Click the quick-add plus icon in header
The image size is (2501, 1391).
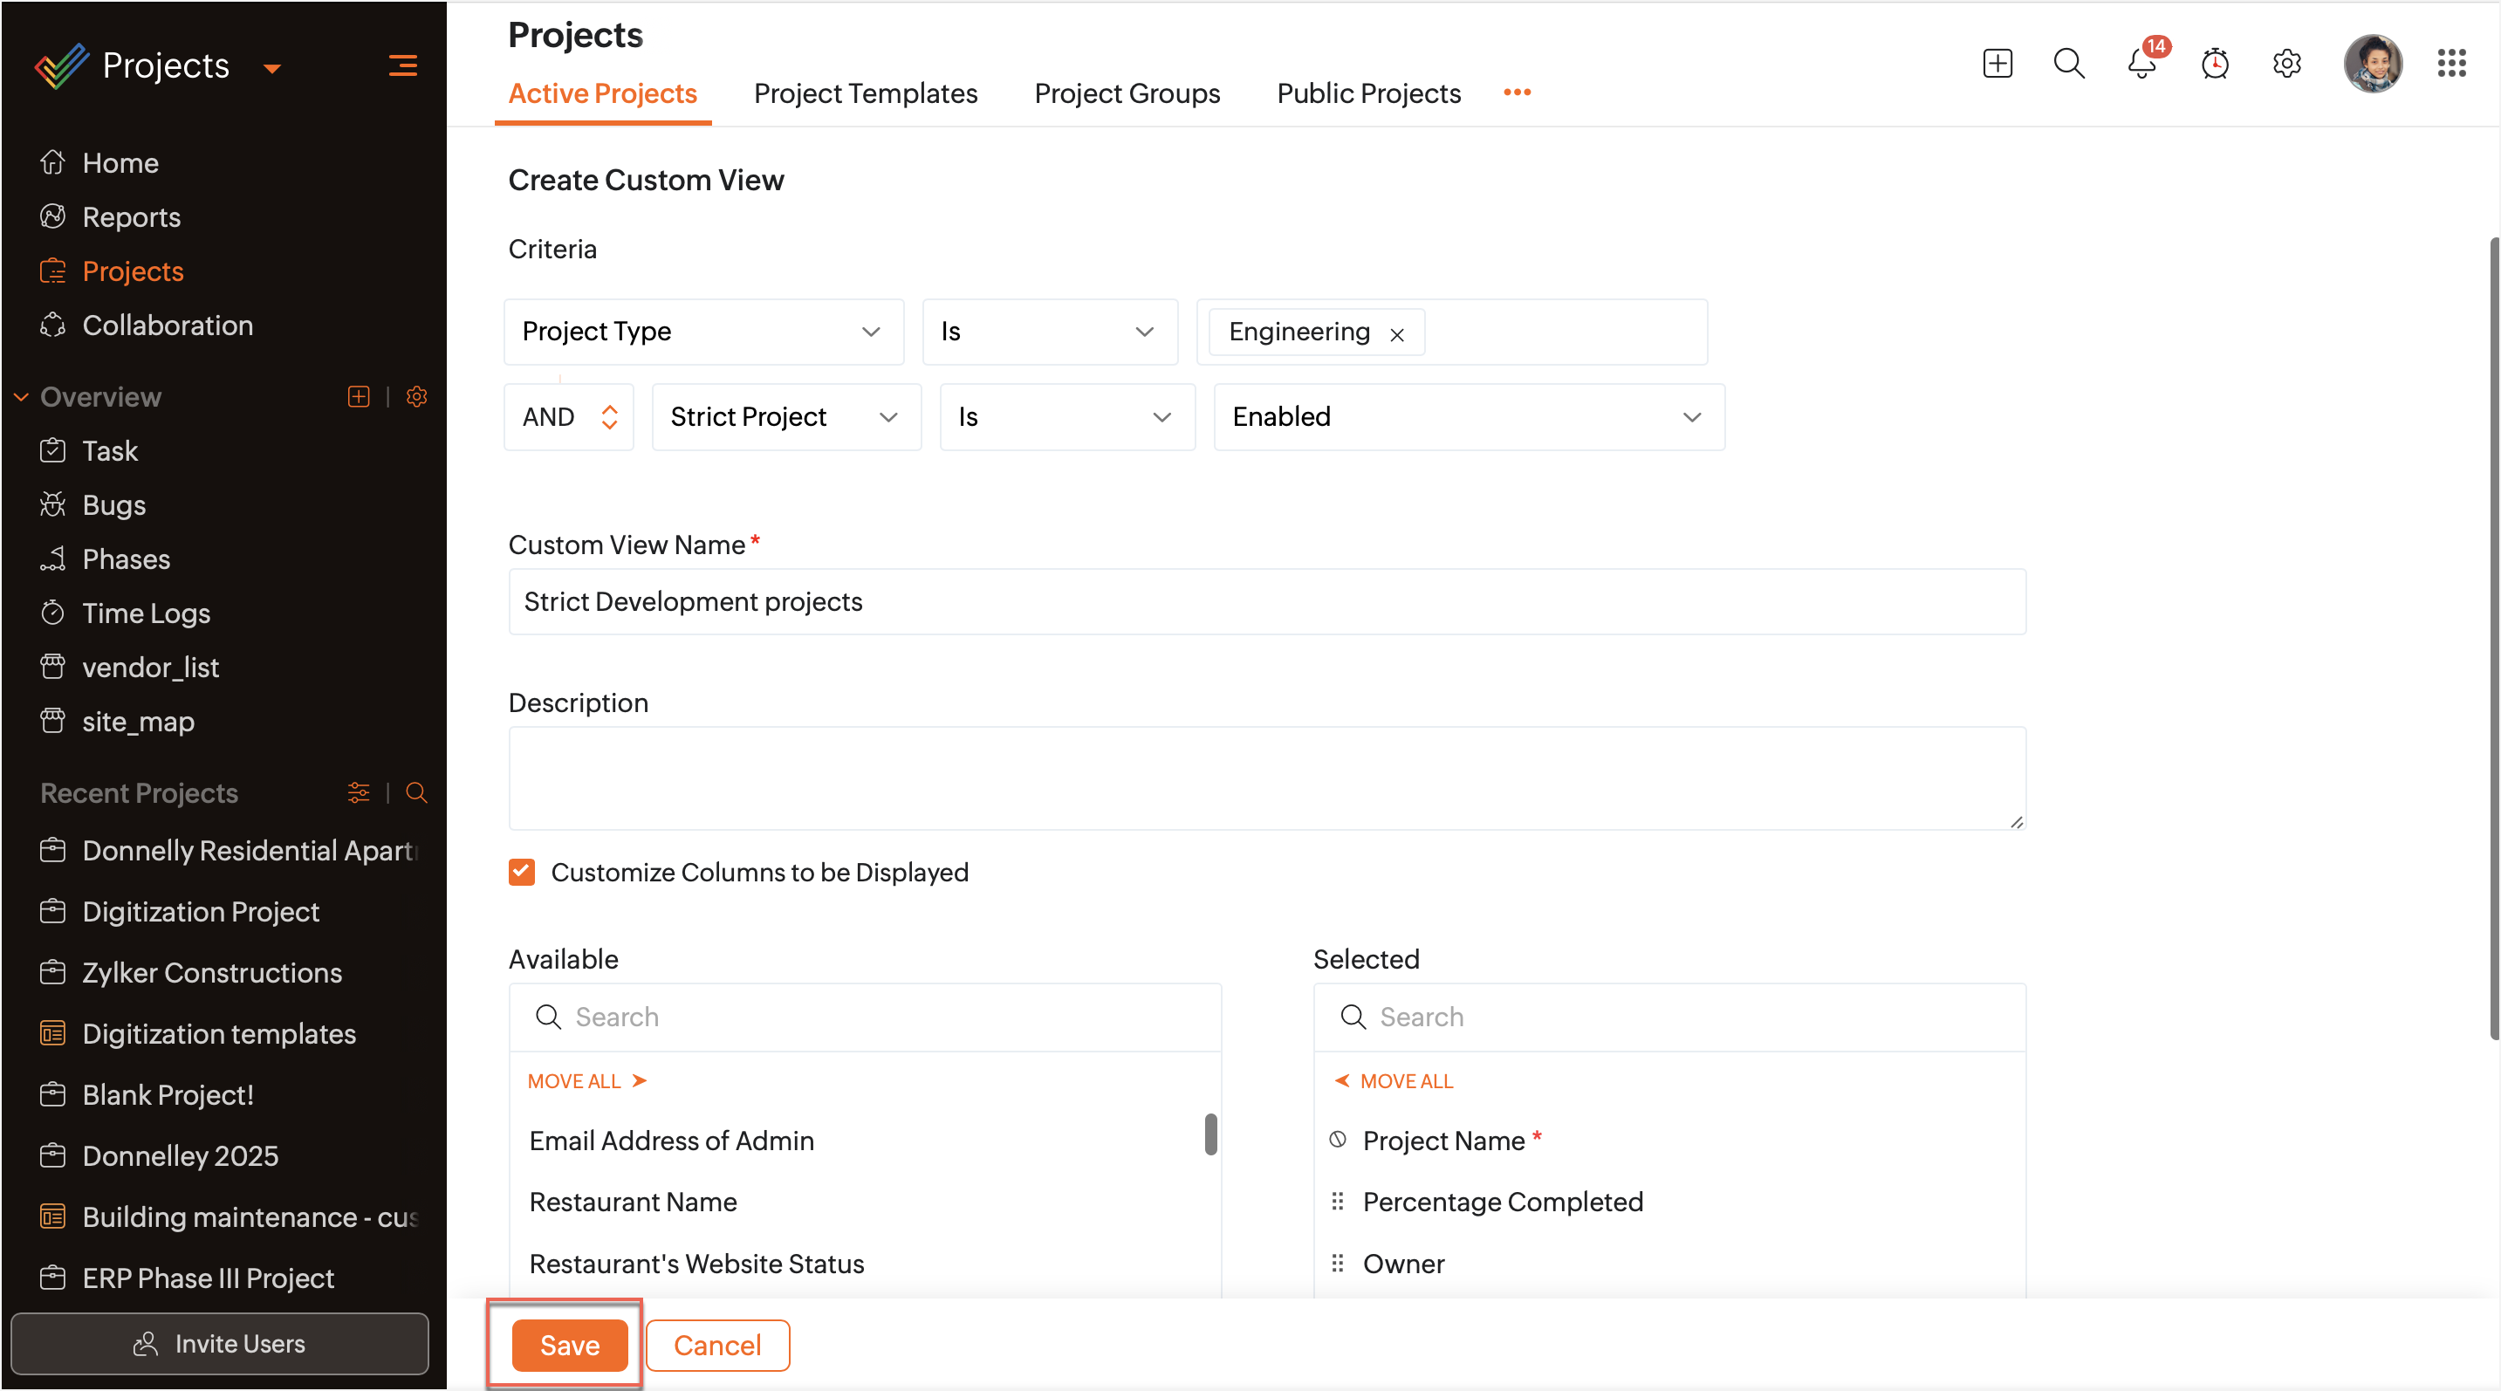[x=1997, y=64]
